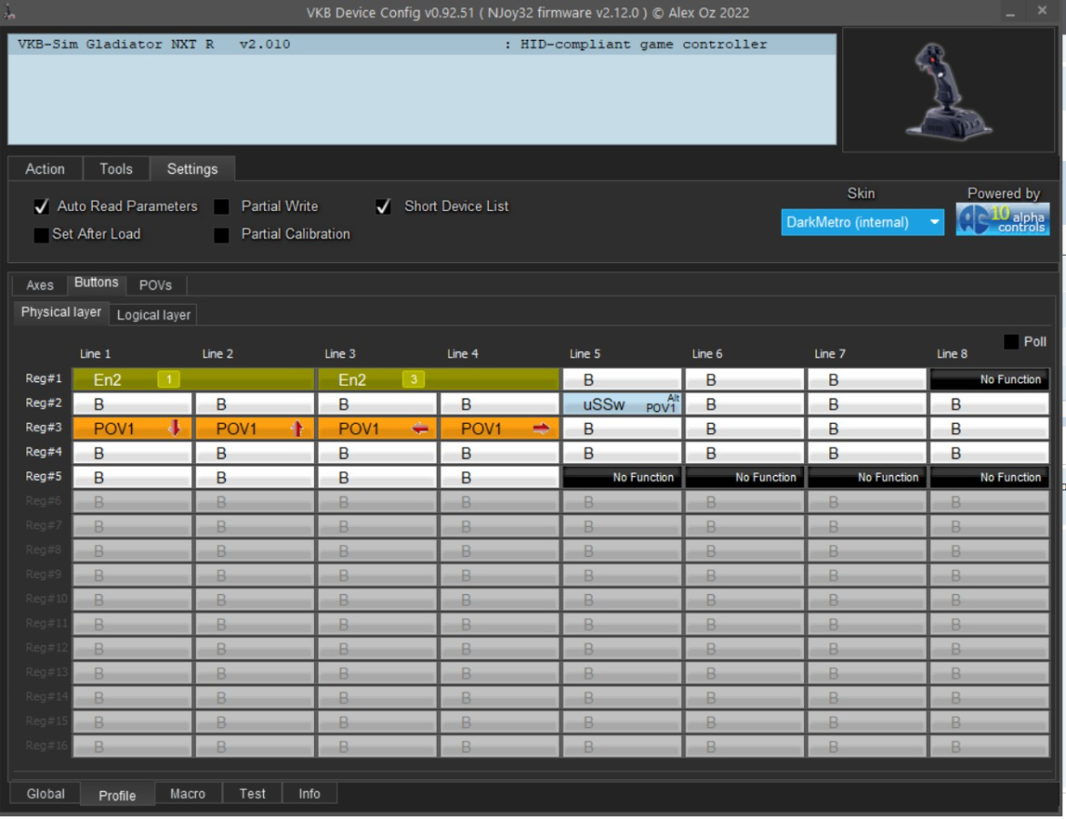Click B cell at Reg#1 Line 7
This screenshot has width=1066, height=819.
(x=867, y=379)
